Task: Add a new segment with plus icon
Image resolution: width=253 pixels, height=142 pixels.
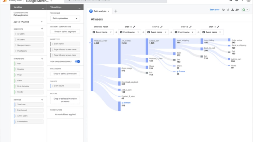Action: point(42,29)
